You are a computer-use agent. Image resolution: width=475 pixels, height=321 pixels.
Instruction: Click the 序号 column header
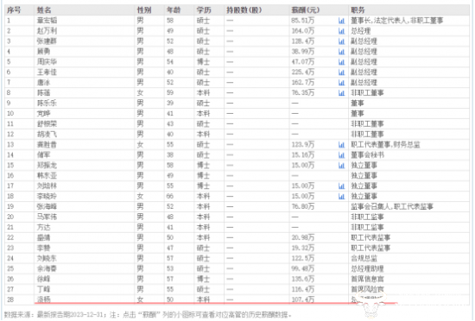coord(14,10)
